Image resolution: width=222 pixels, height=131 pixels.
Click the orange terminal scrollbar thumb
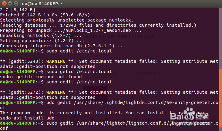(220, 100)
